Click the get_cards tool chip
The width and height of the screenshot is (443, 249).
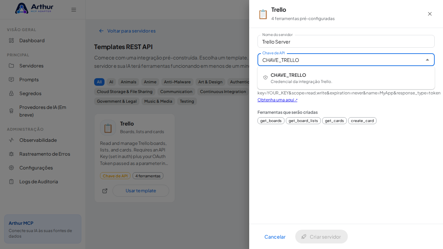click(334, 121)
